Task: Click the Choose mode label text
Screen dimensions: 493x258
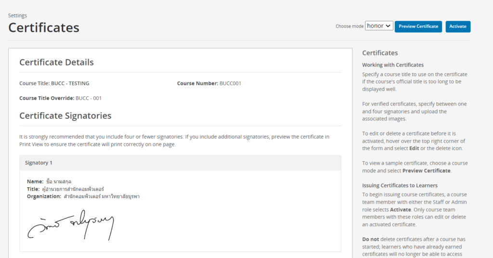Action: pyautogui.click(x=350, y=26)
